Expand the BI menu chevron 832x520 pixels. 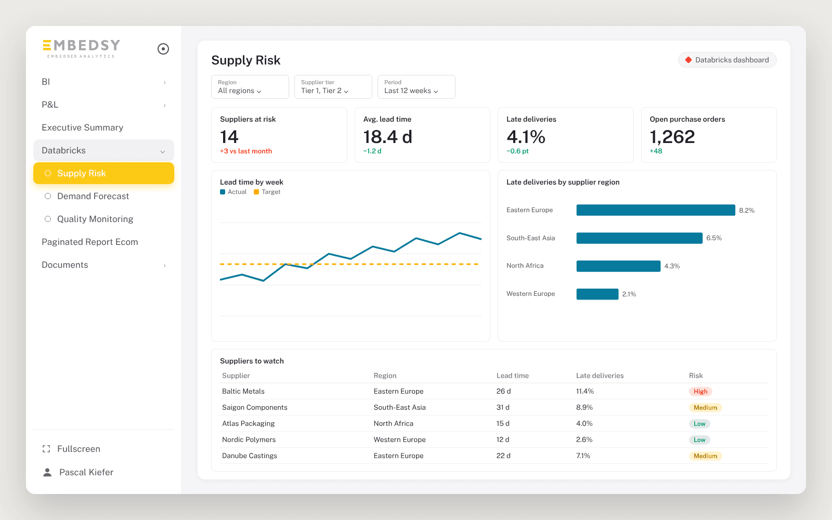tap(165, 82)
